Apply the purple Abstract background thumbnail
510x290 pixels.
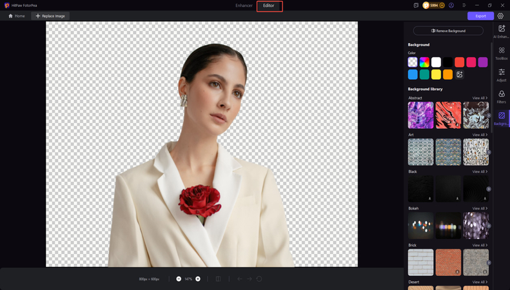point(421,115)
